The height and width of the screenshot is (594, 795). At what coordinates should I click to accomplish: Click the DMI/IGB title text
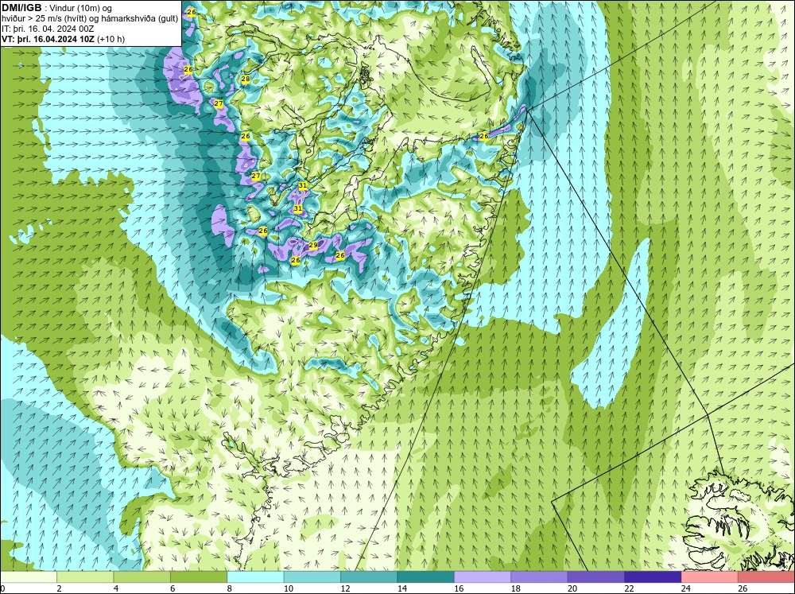[x=21, y=8]
